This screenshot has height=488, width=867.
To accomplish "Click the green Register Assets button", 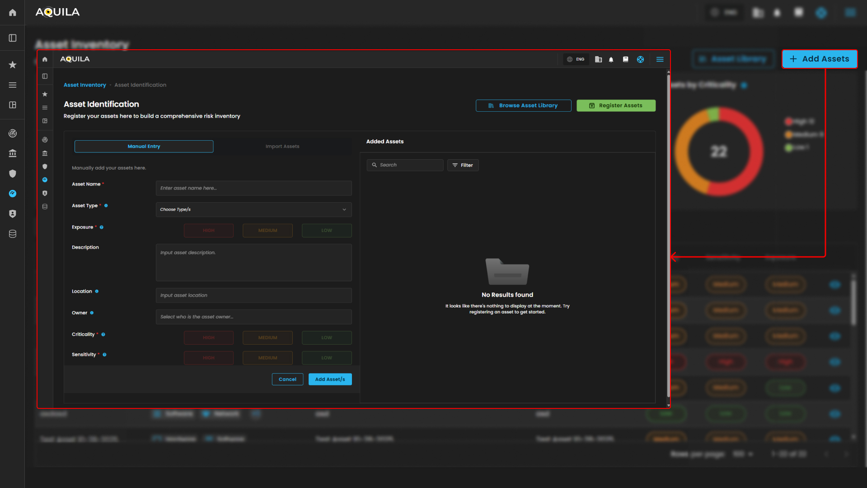I will point(616,105).
